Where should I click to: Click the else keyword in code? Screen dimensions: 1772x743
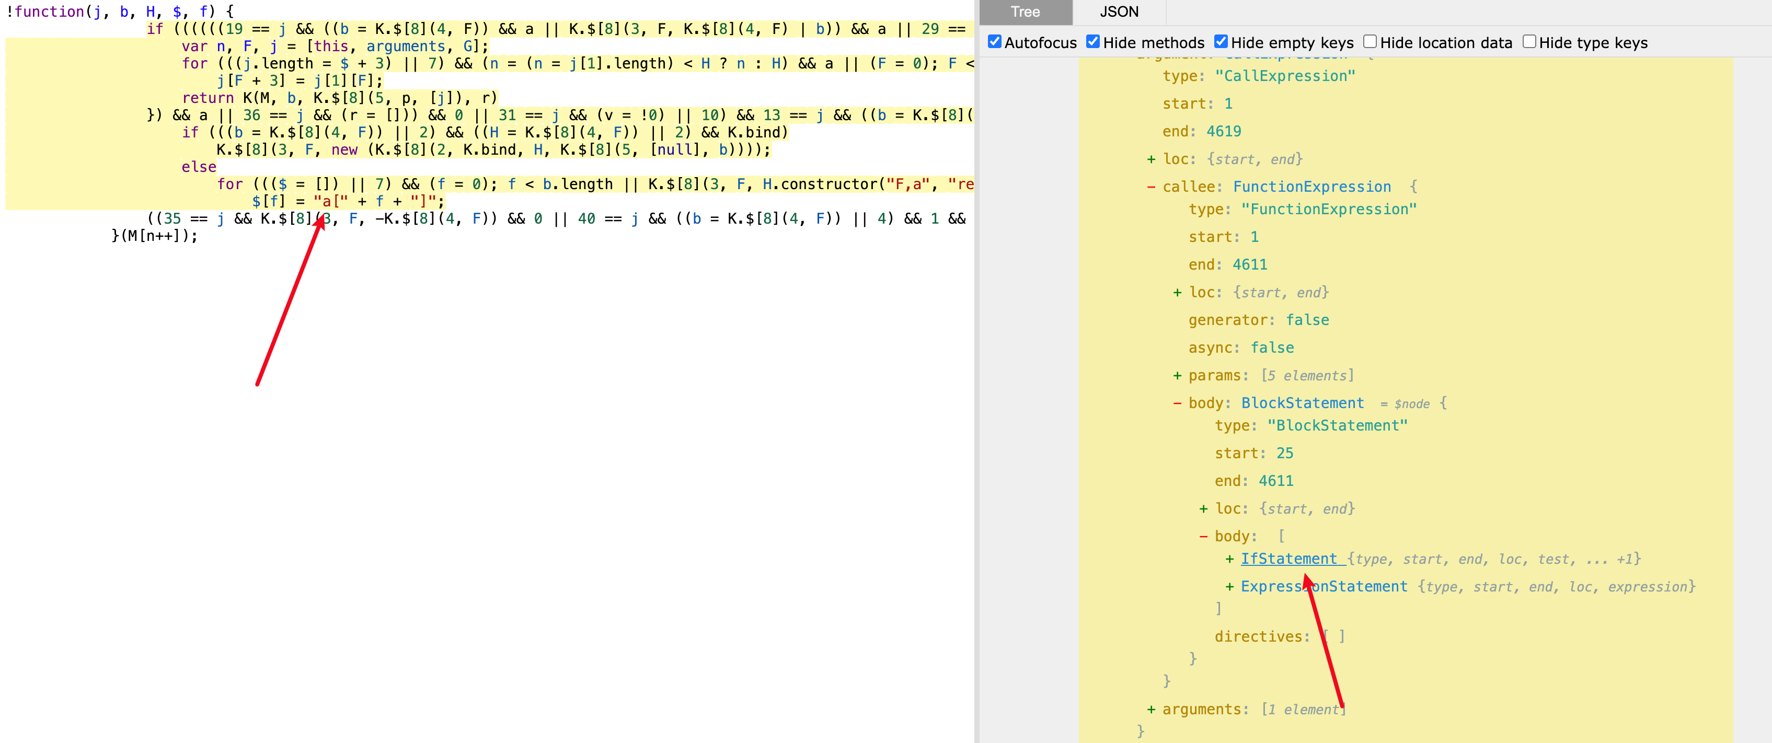(199, 167)
